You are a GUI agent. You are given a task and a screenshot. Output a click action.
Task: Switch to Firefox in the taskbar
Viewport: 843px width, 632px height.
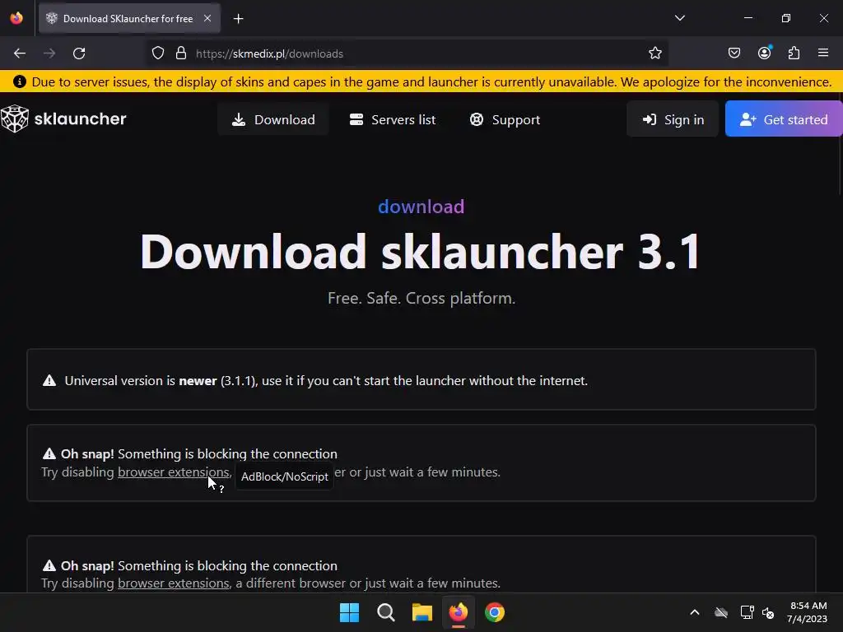[458, 612]
